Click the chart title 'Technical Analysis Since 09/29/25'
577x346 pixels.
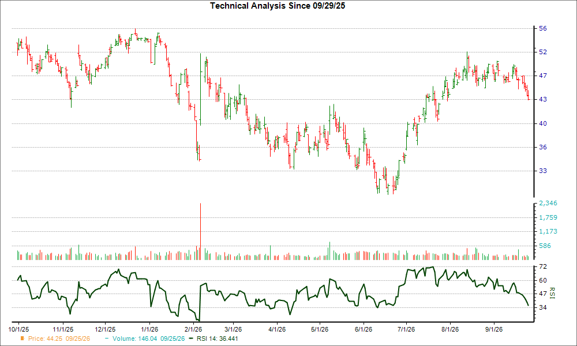point(278,6)
